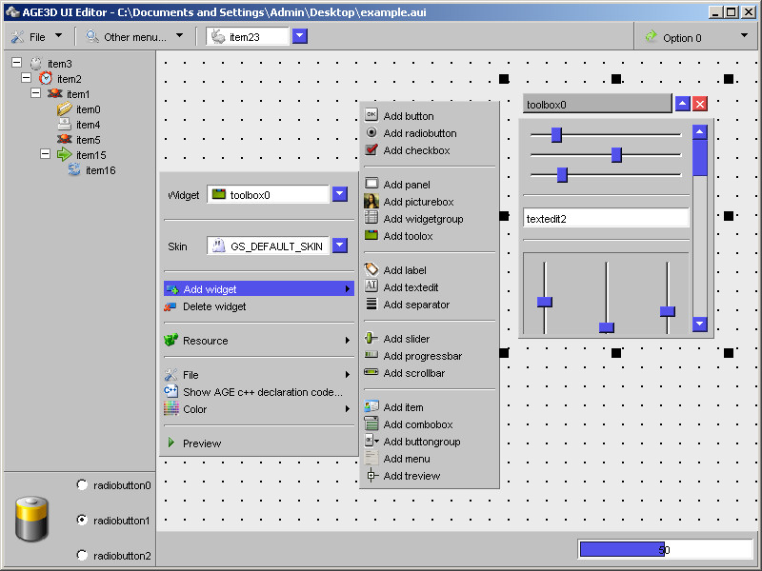This screenshot has width=762, height=571.
Task: Open the Skin dropdown showing GS_DEFAULT_SKIN
Action: click(340, 245)
